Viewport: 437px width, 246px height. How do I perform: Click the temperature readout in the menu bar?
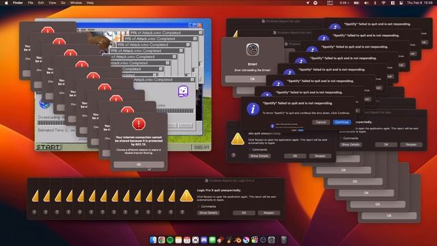pos(330,3)
